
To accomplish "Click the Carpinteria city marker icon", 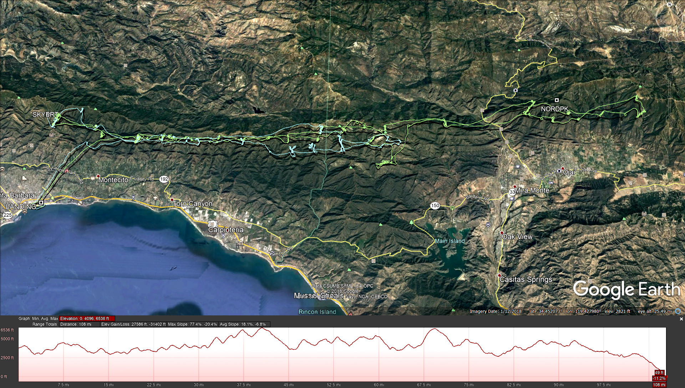I will pos(212,224).
